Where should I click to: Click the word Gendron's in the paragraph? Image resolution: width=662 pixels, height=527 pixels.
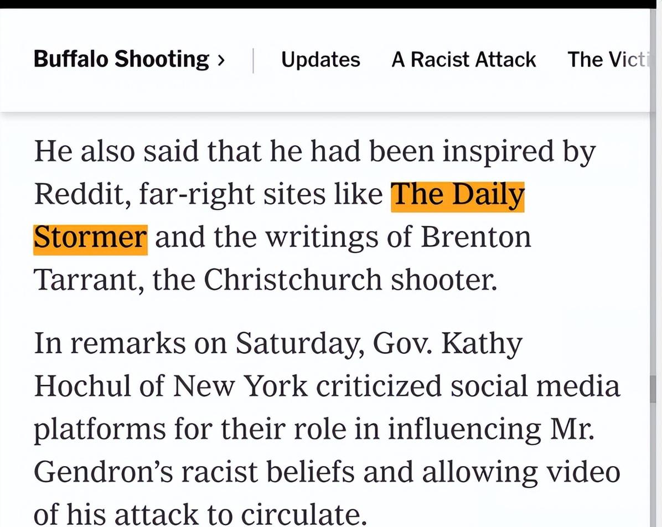point(104,472)
